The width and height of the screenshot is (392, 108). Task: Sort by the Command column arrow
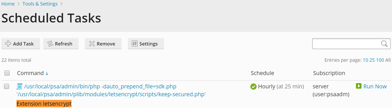47,73
